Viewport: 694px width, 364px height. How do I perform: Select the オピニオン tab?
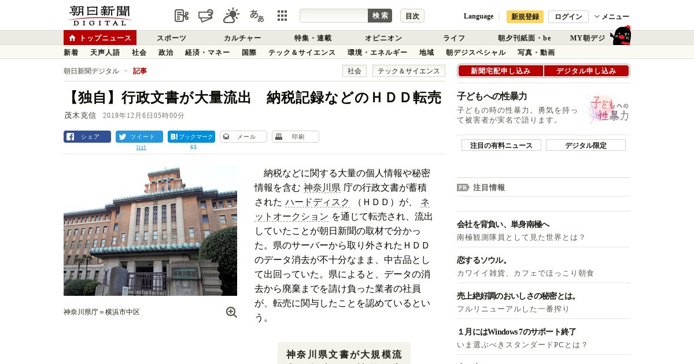383,38
